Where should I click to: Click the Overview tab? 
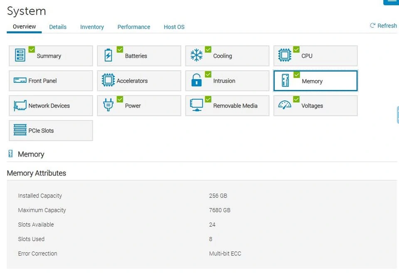[24, 27]
